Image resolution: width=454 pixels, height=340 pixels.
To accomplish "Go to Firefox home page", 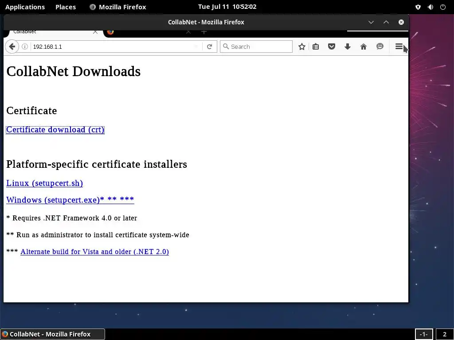I will pos(364,46).
